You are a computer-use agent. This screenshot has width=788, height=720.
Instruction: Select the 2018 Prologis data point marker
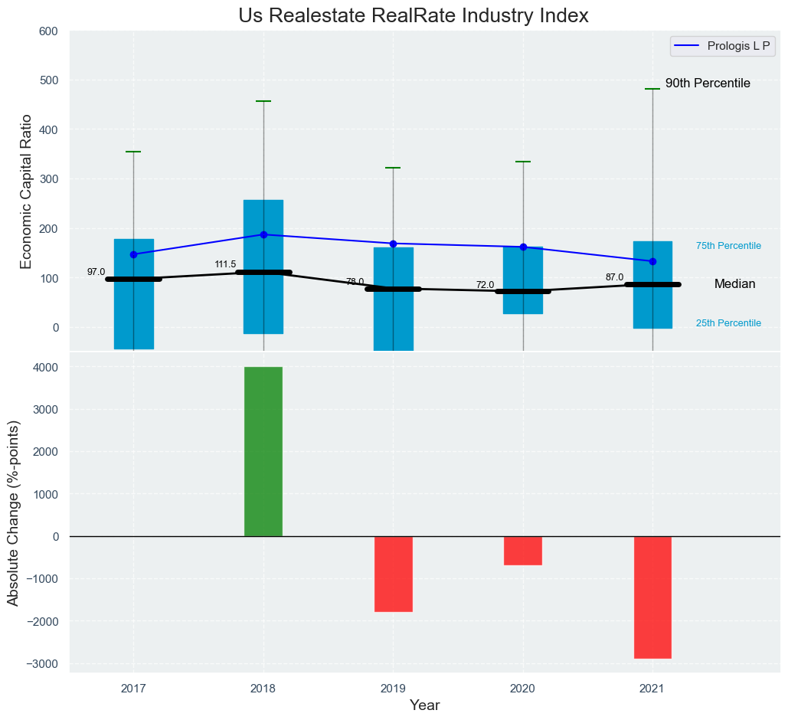pyautogui.click(x=263, y=234)
